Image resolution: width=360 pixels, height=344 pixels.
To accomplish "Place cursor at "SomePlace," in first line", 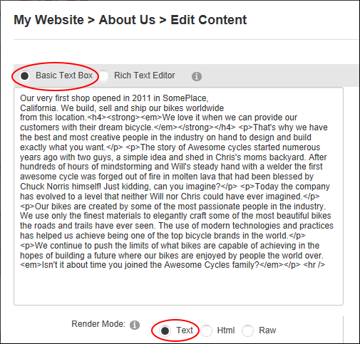I will tap(185, 98).
